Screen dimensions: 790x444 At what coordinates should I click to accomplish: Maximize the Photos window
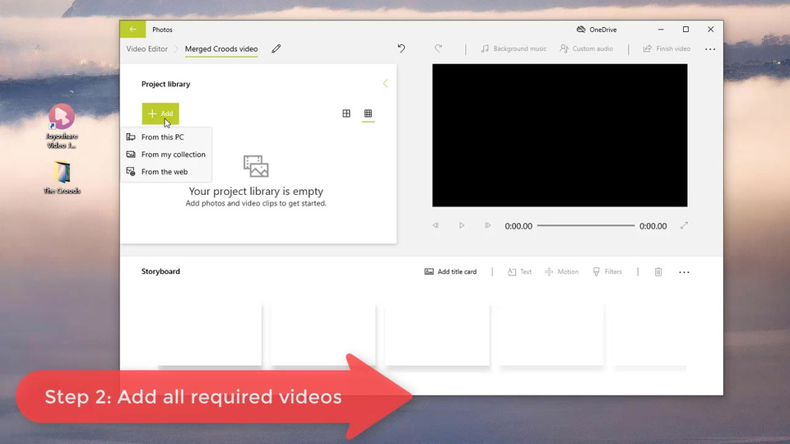685,30
